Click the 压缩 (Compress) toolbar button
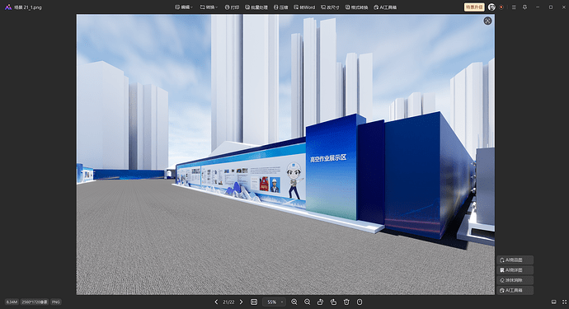The image size is (569, 309). pyautogui.click(x=280, y=7)
